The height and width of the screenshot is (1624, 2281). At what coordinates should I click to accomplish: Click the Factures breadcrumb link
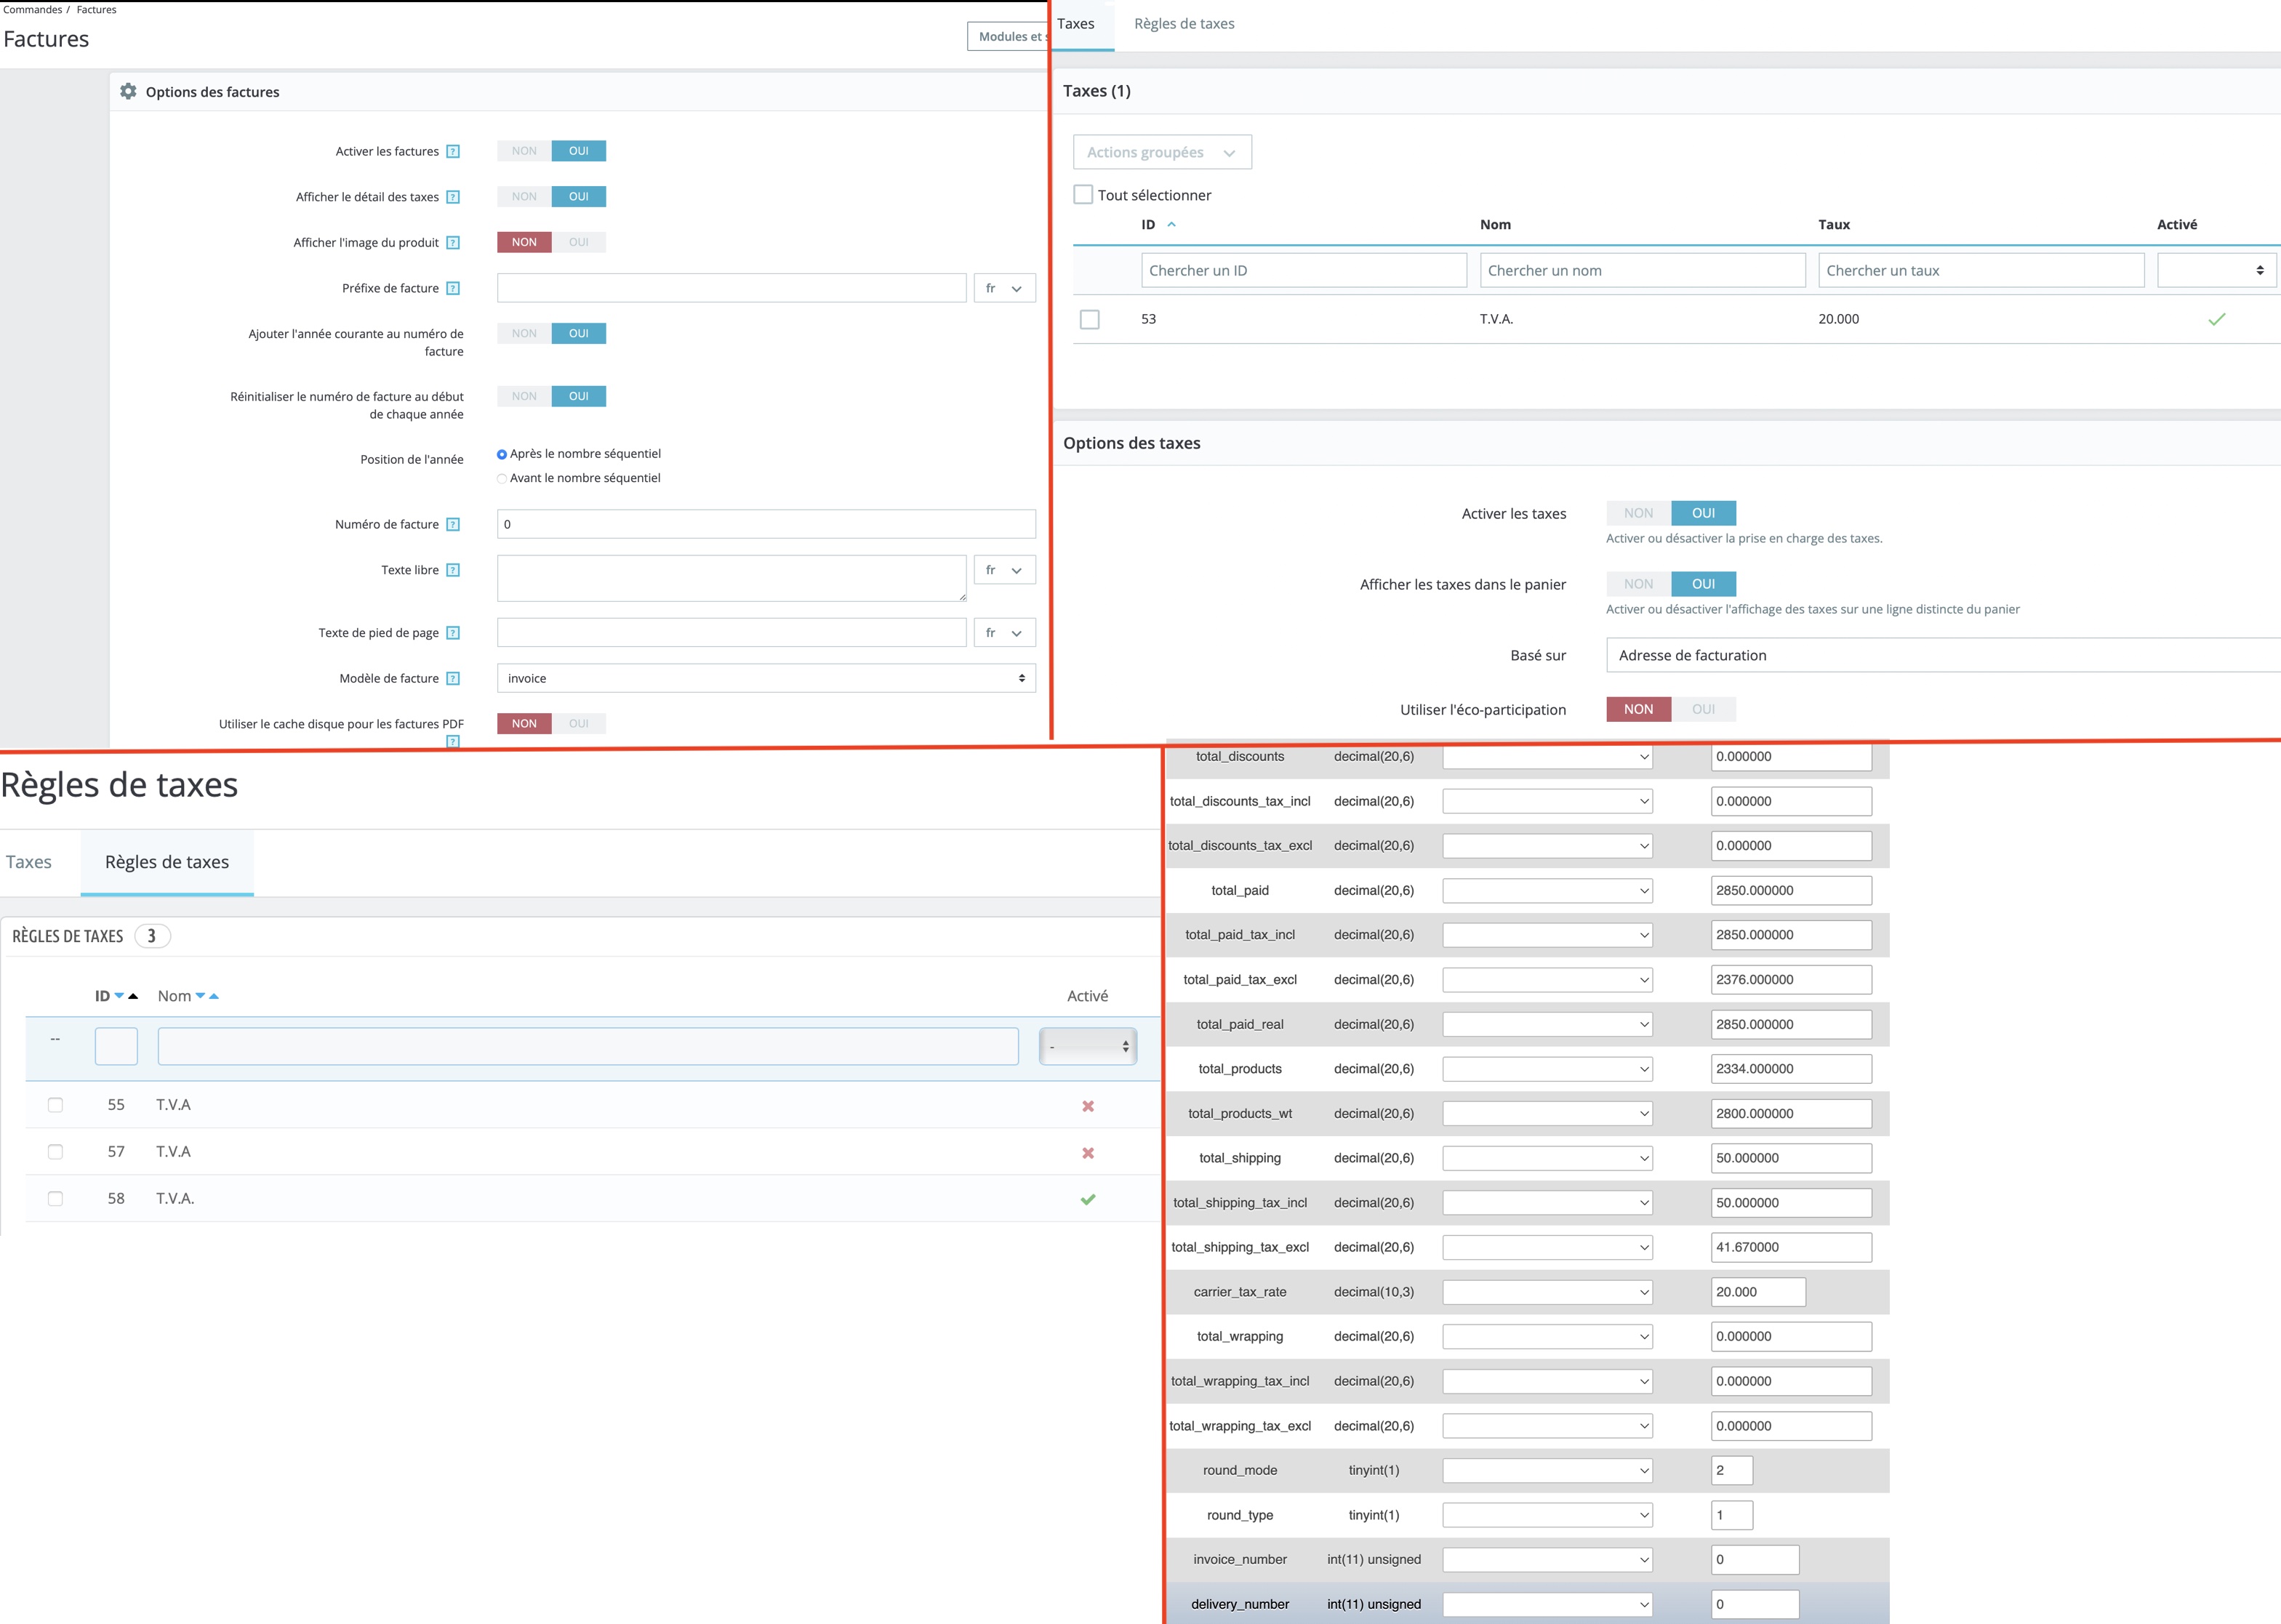coord(96,9)
